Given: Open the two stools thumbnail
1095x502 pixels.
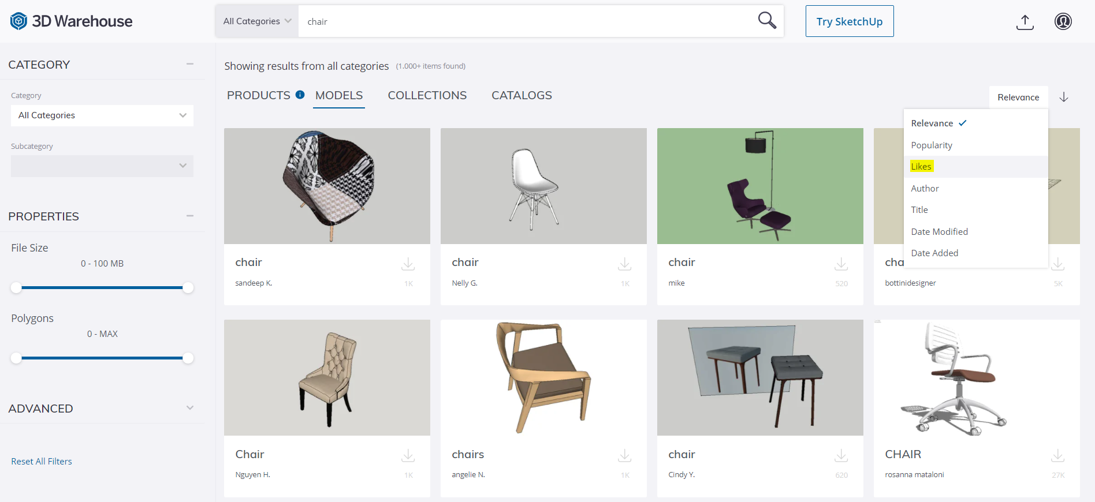Looking at the screenshot, I should pyautogui.click(x=760, y=377).
